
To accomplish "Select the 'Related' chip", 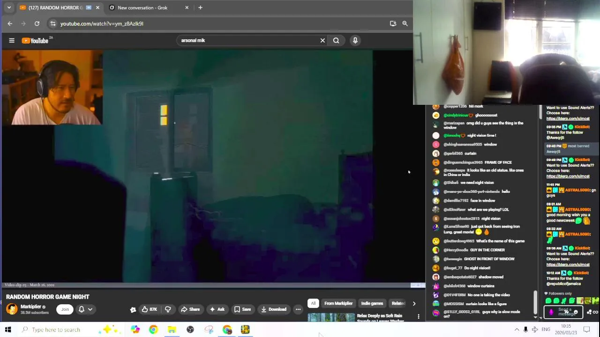I will point(398,303).
